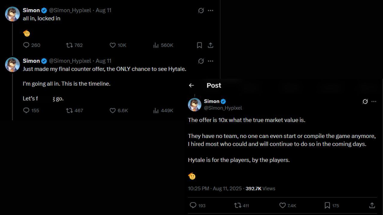
Task: Reply to the final counter offer post
Action: (x=26, y=110)
